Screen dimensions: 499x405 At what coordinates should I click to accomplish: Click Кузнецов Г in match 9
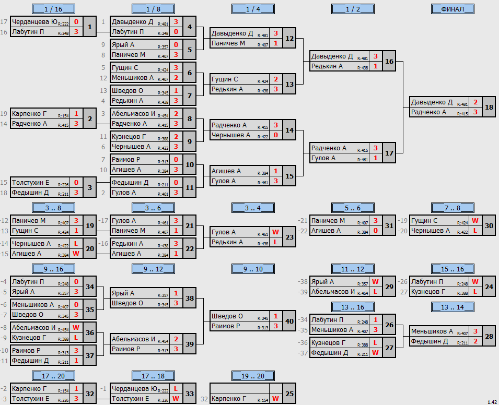pos(129,136)
